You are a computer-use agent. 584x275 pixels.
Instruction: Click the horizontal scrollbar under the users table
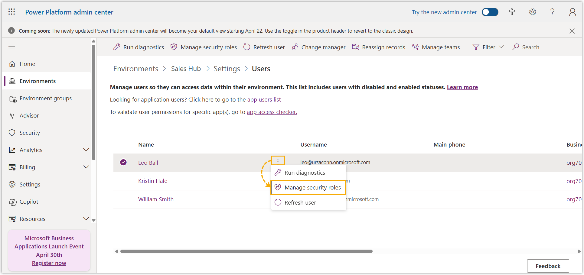click(246, 251)
